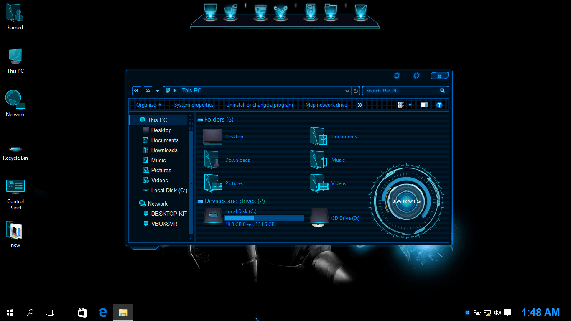The image size is (571, 321).
Task: Open the hard drive icon in the dock
Action: pos(311,12)
